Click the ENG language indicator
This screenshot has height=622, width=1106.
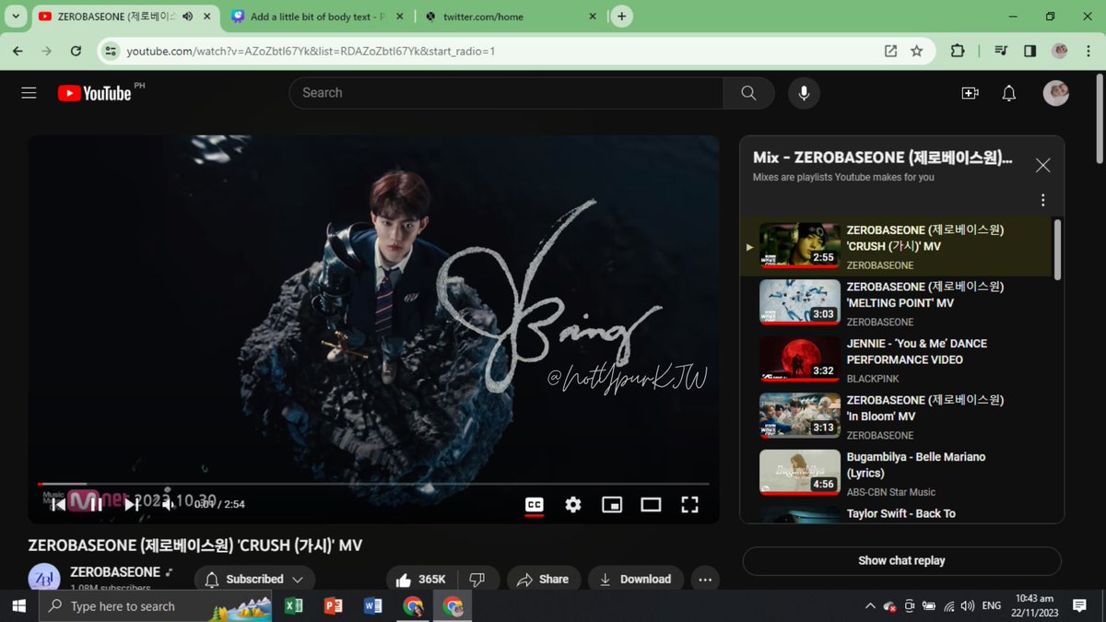(992, 606)
